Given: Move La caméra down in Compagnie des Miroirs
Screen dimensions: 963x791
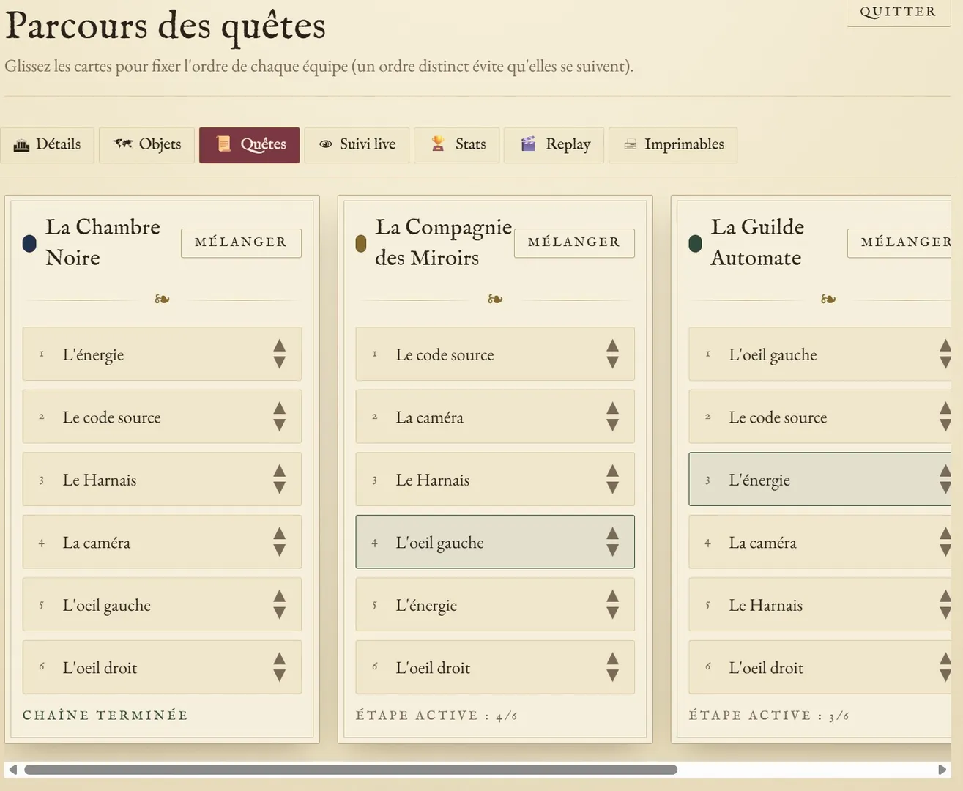Looking at the screenshot, I should (x=612, y=425).
